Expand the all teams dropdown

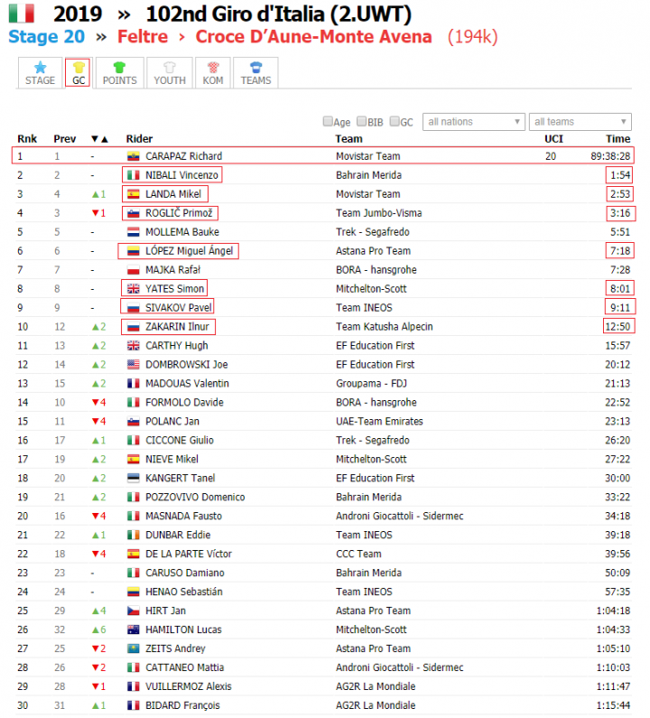pos(580,122)
